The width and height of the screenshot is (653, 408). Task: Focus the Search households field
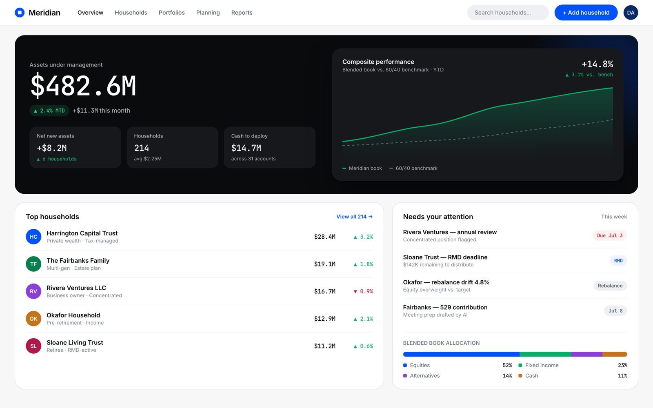pos(508,13)
